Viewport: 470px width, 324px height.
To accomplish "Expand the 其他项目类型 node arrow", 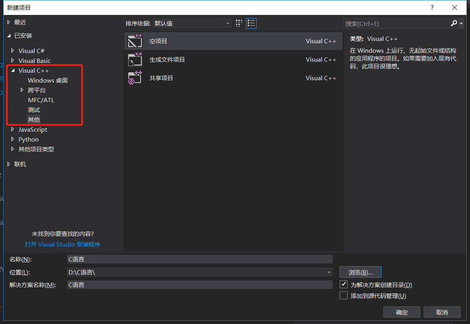I will click(x=13, y=149).
